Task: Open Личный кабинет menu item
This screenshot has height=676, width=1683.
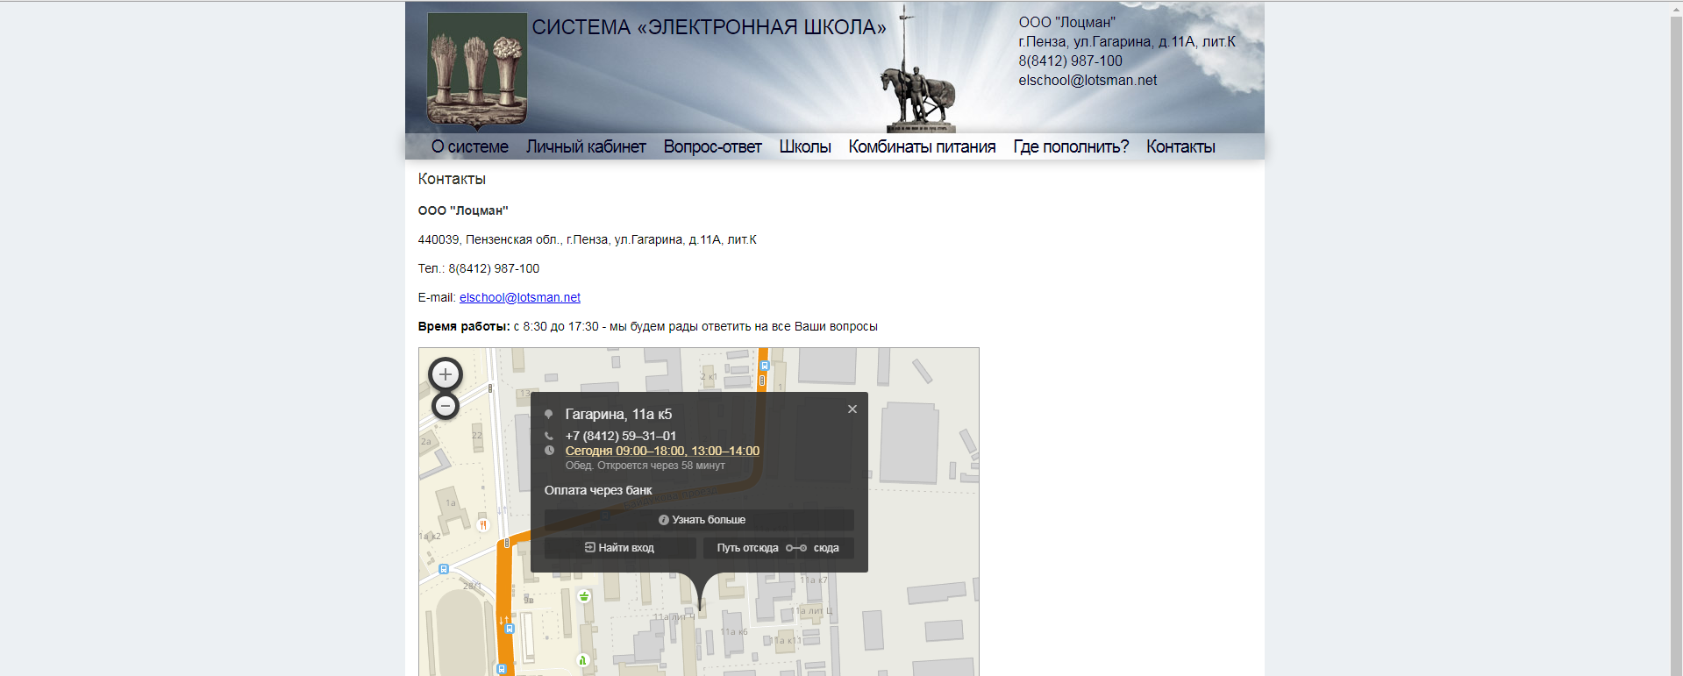Action: click(x=586, y=146)
